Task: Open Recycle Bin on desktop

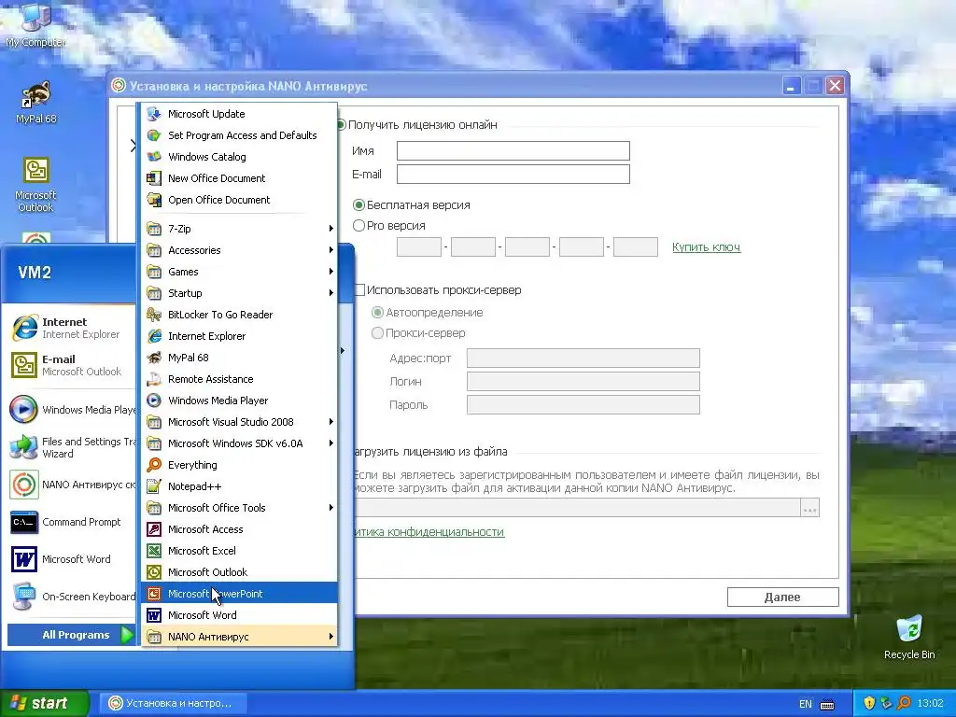Action: (x=909, y=637)
